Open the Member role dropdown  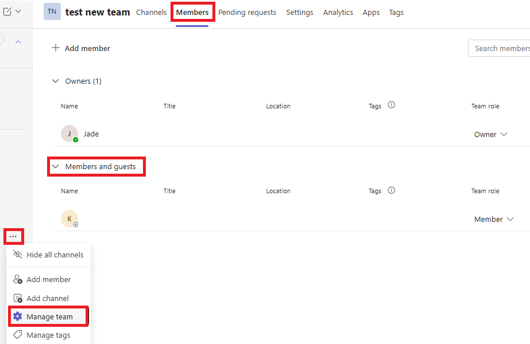point(494,220)
